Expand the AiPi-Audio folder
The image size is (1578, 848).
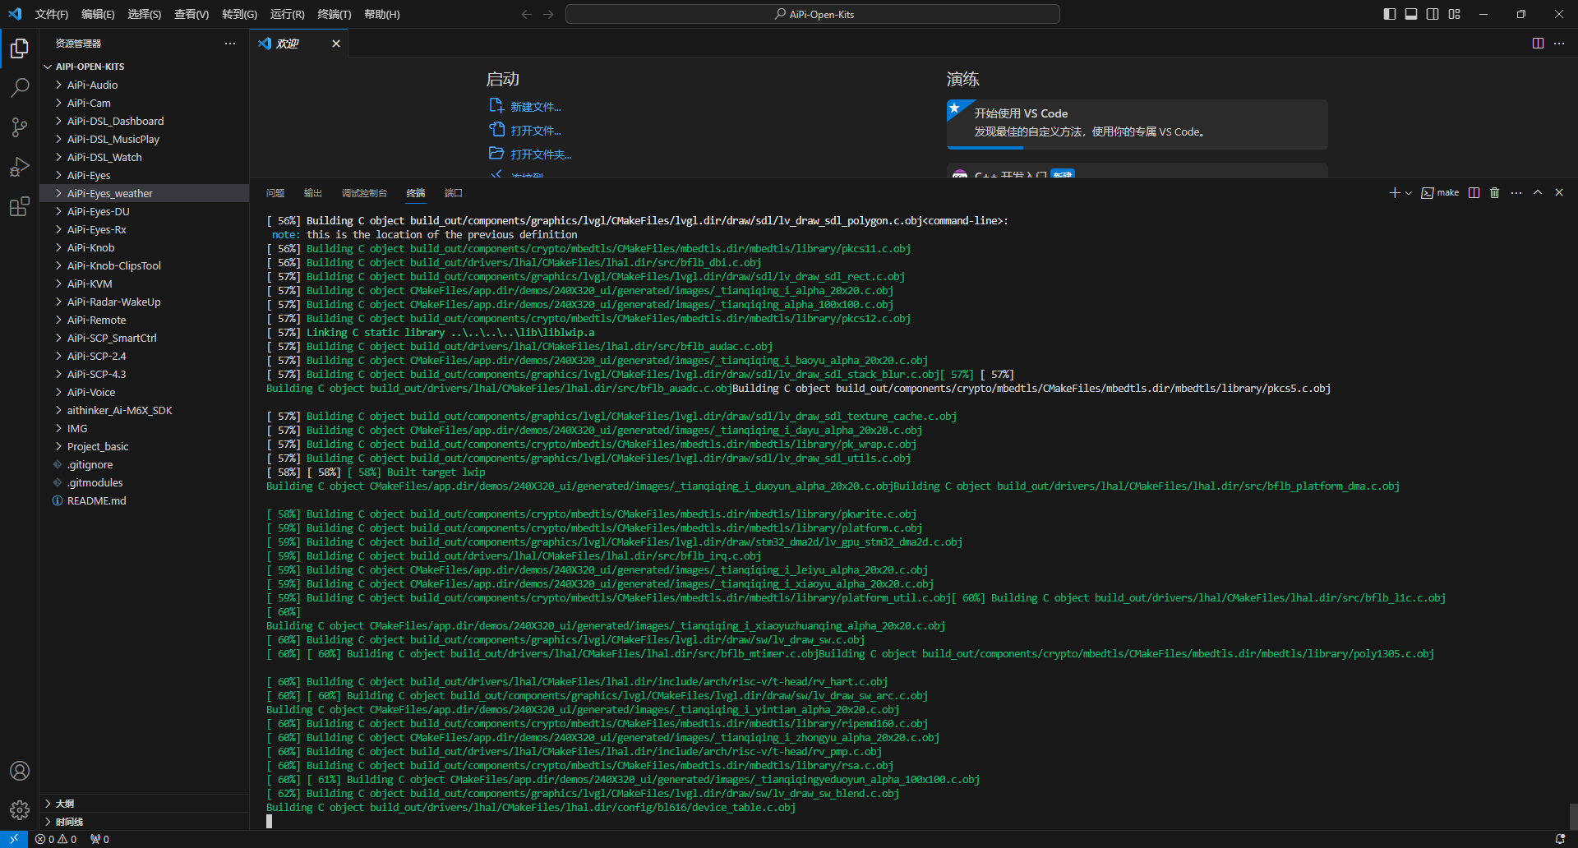tap(144, 85)
